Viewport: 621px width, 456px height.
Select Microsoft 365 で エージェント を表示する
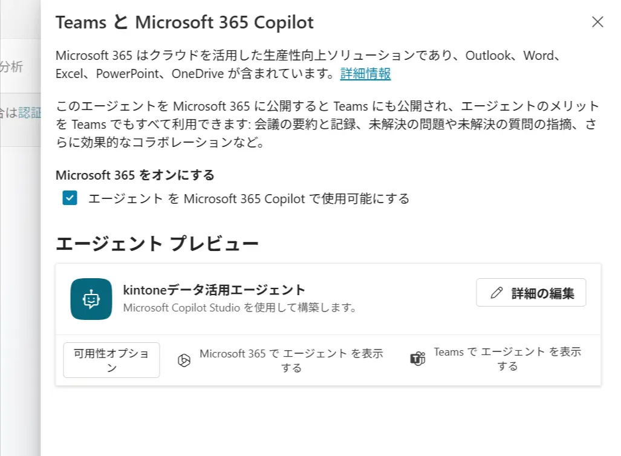pos(291,360)
